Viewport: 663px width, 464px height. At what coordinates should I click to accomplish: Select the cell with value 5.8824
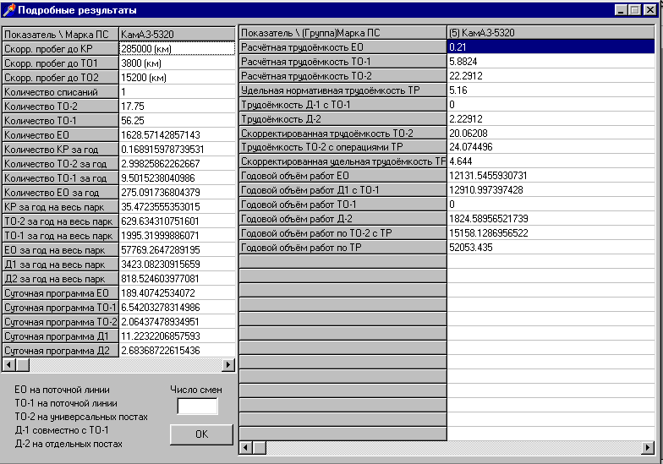point(551,61)
